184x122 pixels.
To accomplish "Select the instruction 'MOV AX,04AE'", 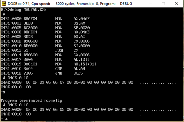I will [72, 32].
